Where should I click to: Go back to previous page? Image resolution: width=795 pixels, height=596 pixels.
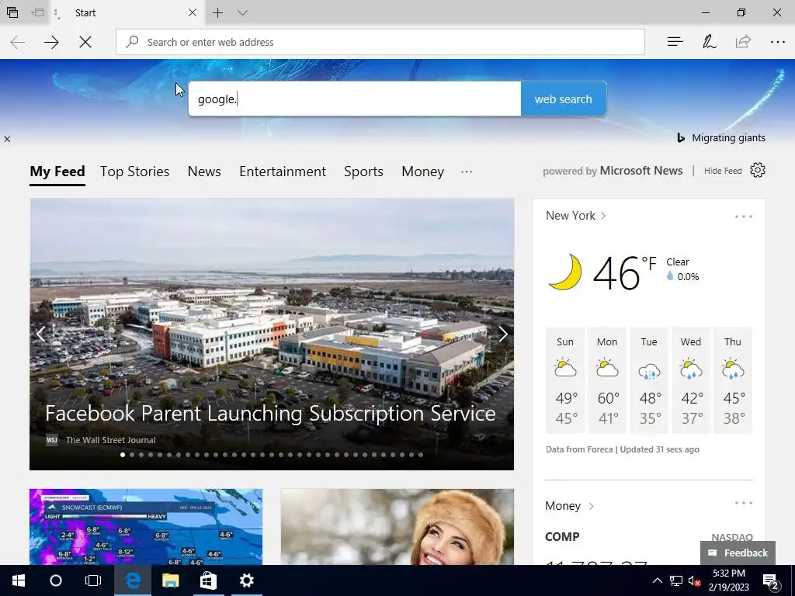17,42
